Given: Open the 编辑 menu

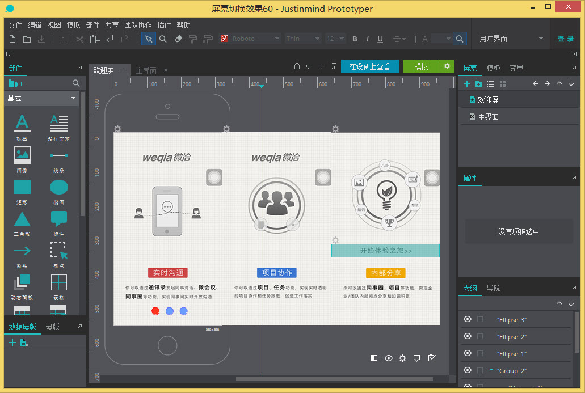Looking at the screenshot, I should (x=35, y=25).
